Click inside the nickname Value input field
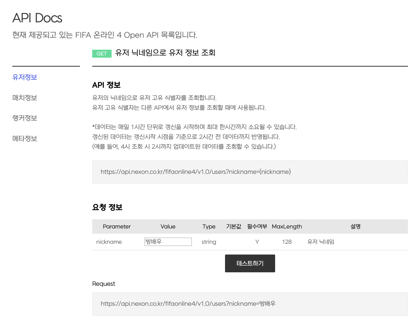415x322 pixels. point(168,242)
